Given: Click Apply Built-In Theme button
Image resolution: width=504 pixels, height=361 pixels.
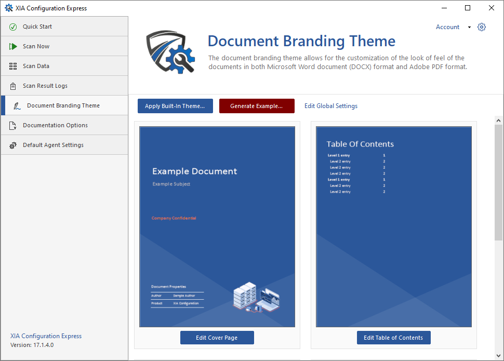Looking at the screenshot, I should pos(175,106).
